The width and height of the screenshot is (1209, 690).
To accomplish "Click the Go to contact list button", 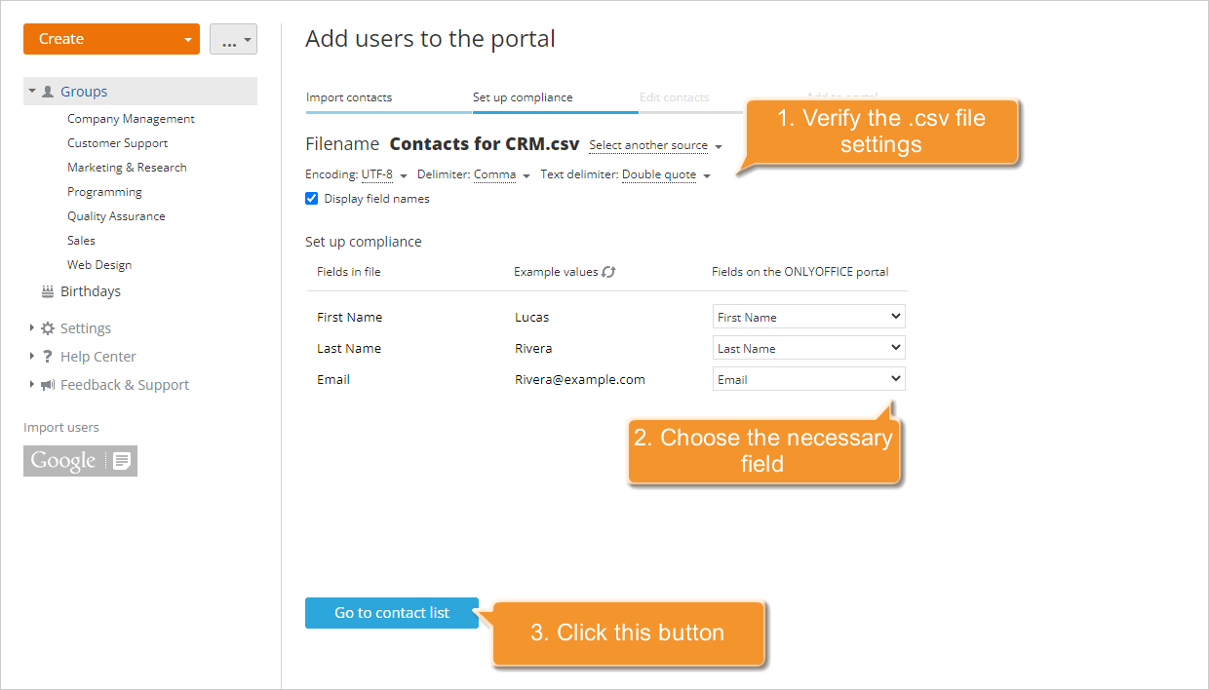I will click(x=391, y=612).
